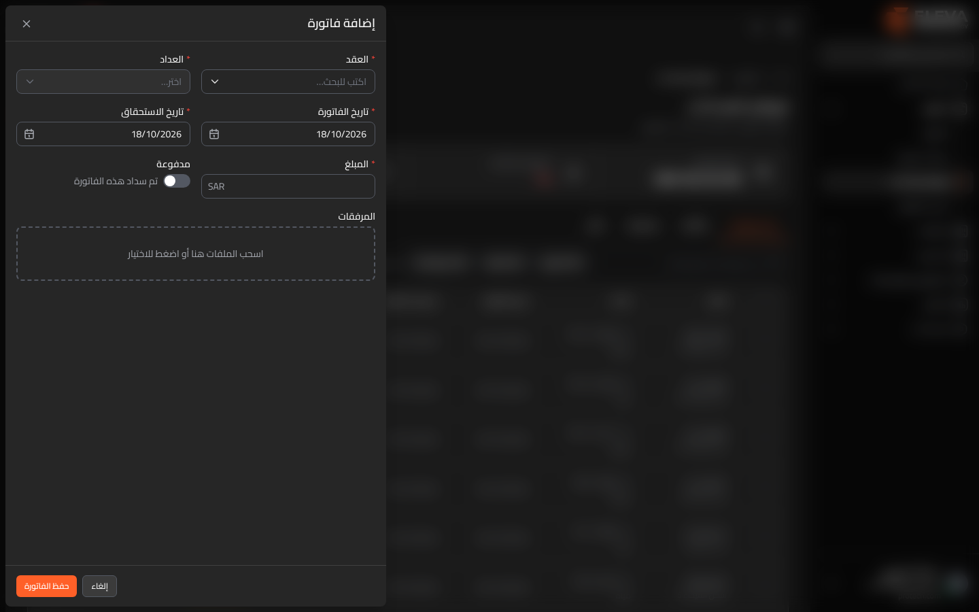Click the attachments drop zone 'اسحب الملفات هنا'
The image size is (979, 612).
pyautogui.click(x=196, y=254)
